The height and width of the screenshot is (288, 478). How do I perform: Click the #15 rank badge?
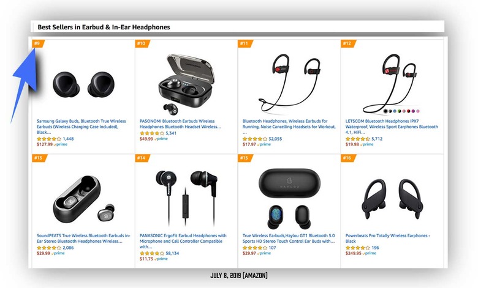(245, 158)
